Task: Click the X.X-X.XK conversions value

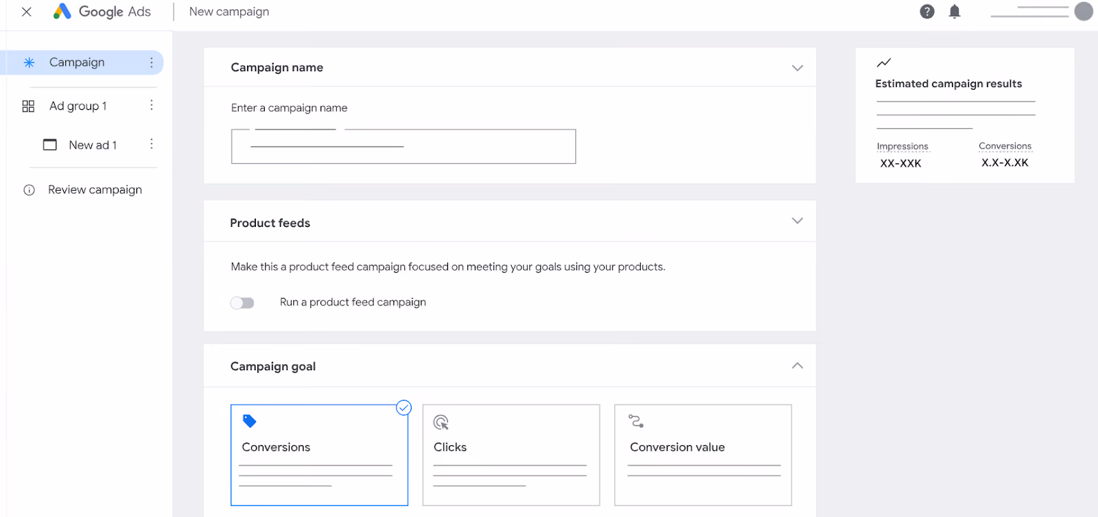Action: pos(1005,163)
